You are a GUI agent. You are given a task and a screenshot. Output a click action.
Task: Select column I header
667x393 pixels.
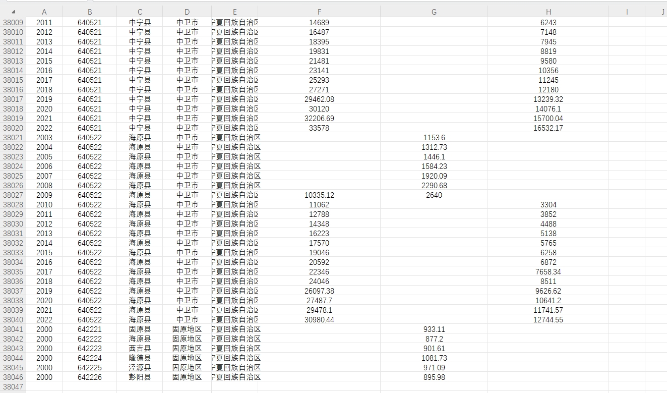pos(627,12)
